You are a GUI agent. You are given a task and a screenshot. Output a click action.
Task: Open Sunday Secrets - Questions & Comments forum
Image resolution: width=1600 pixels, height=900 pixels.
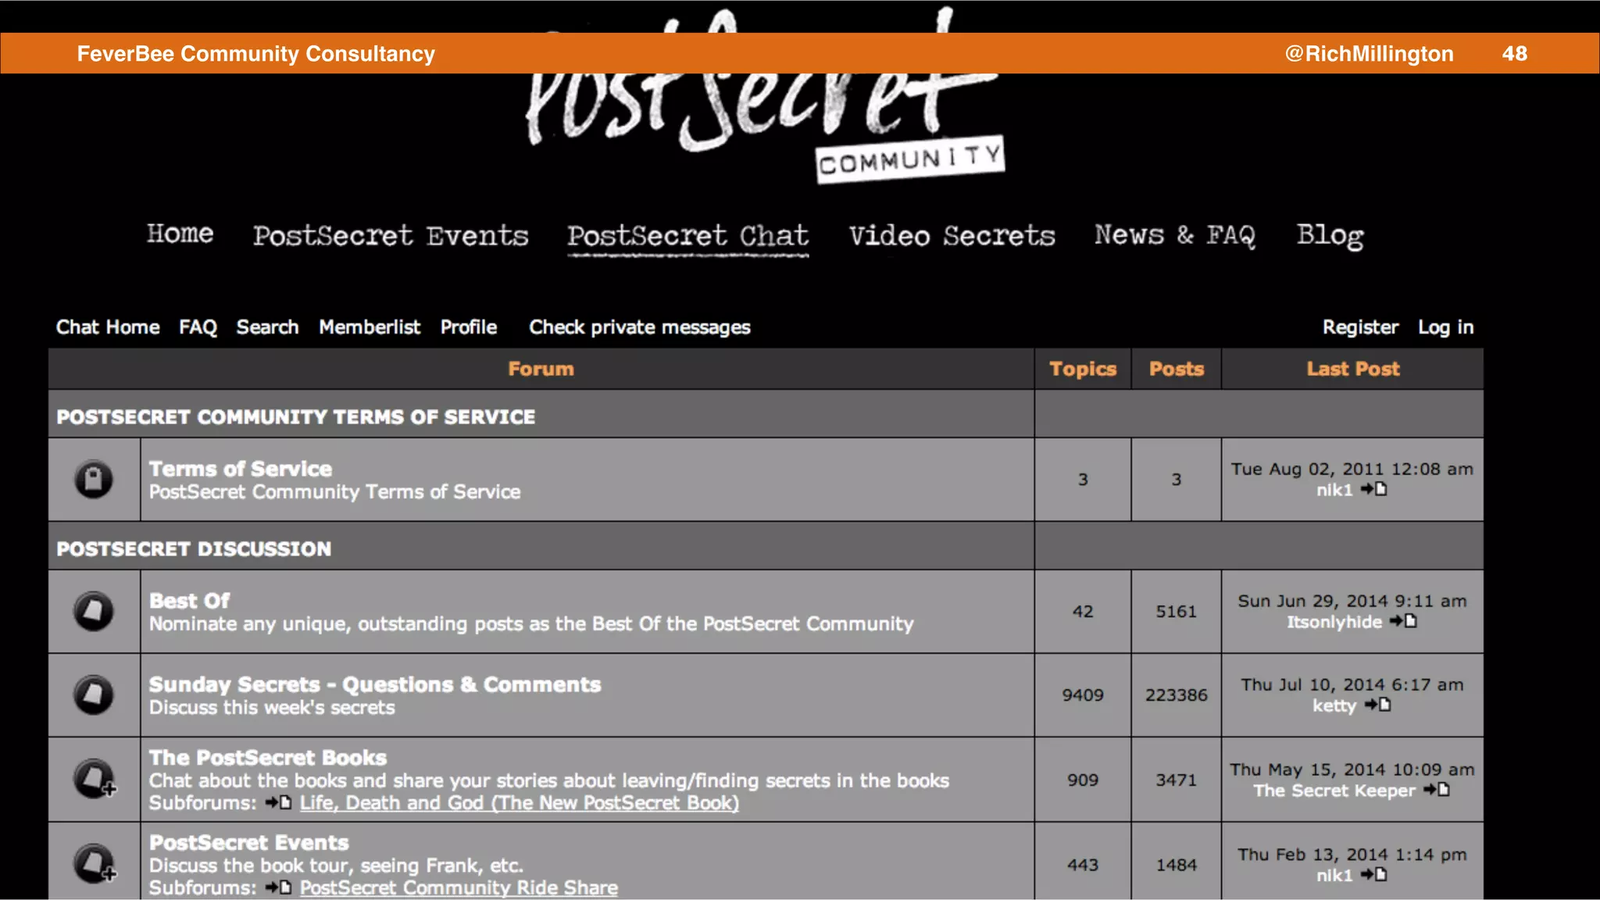coord(375,684)
